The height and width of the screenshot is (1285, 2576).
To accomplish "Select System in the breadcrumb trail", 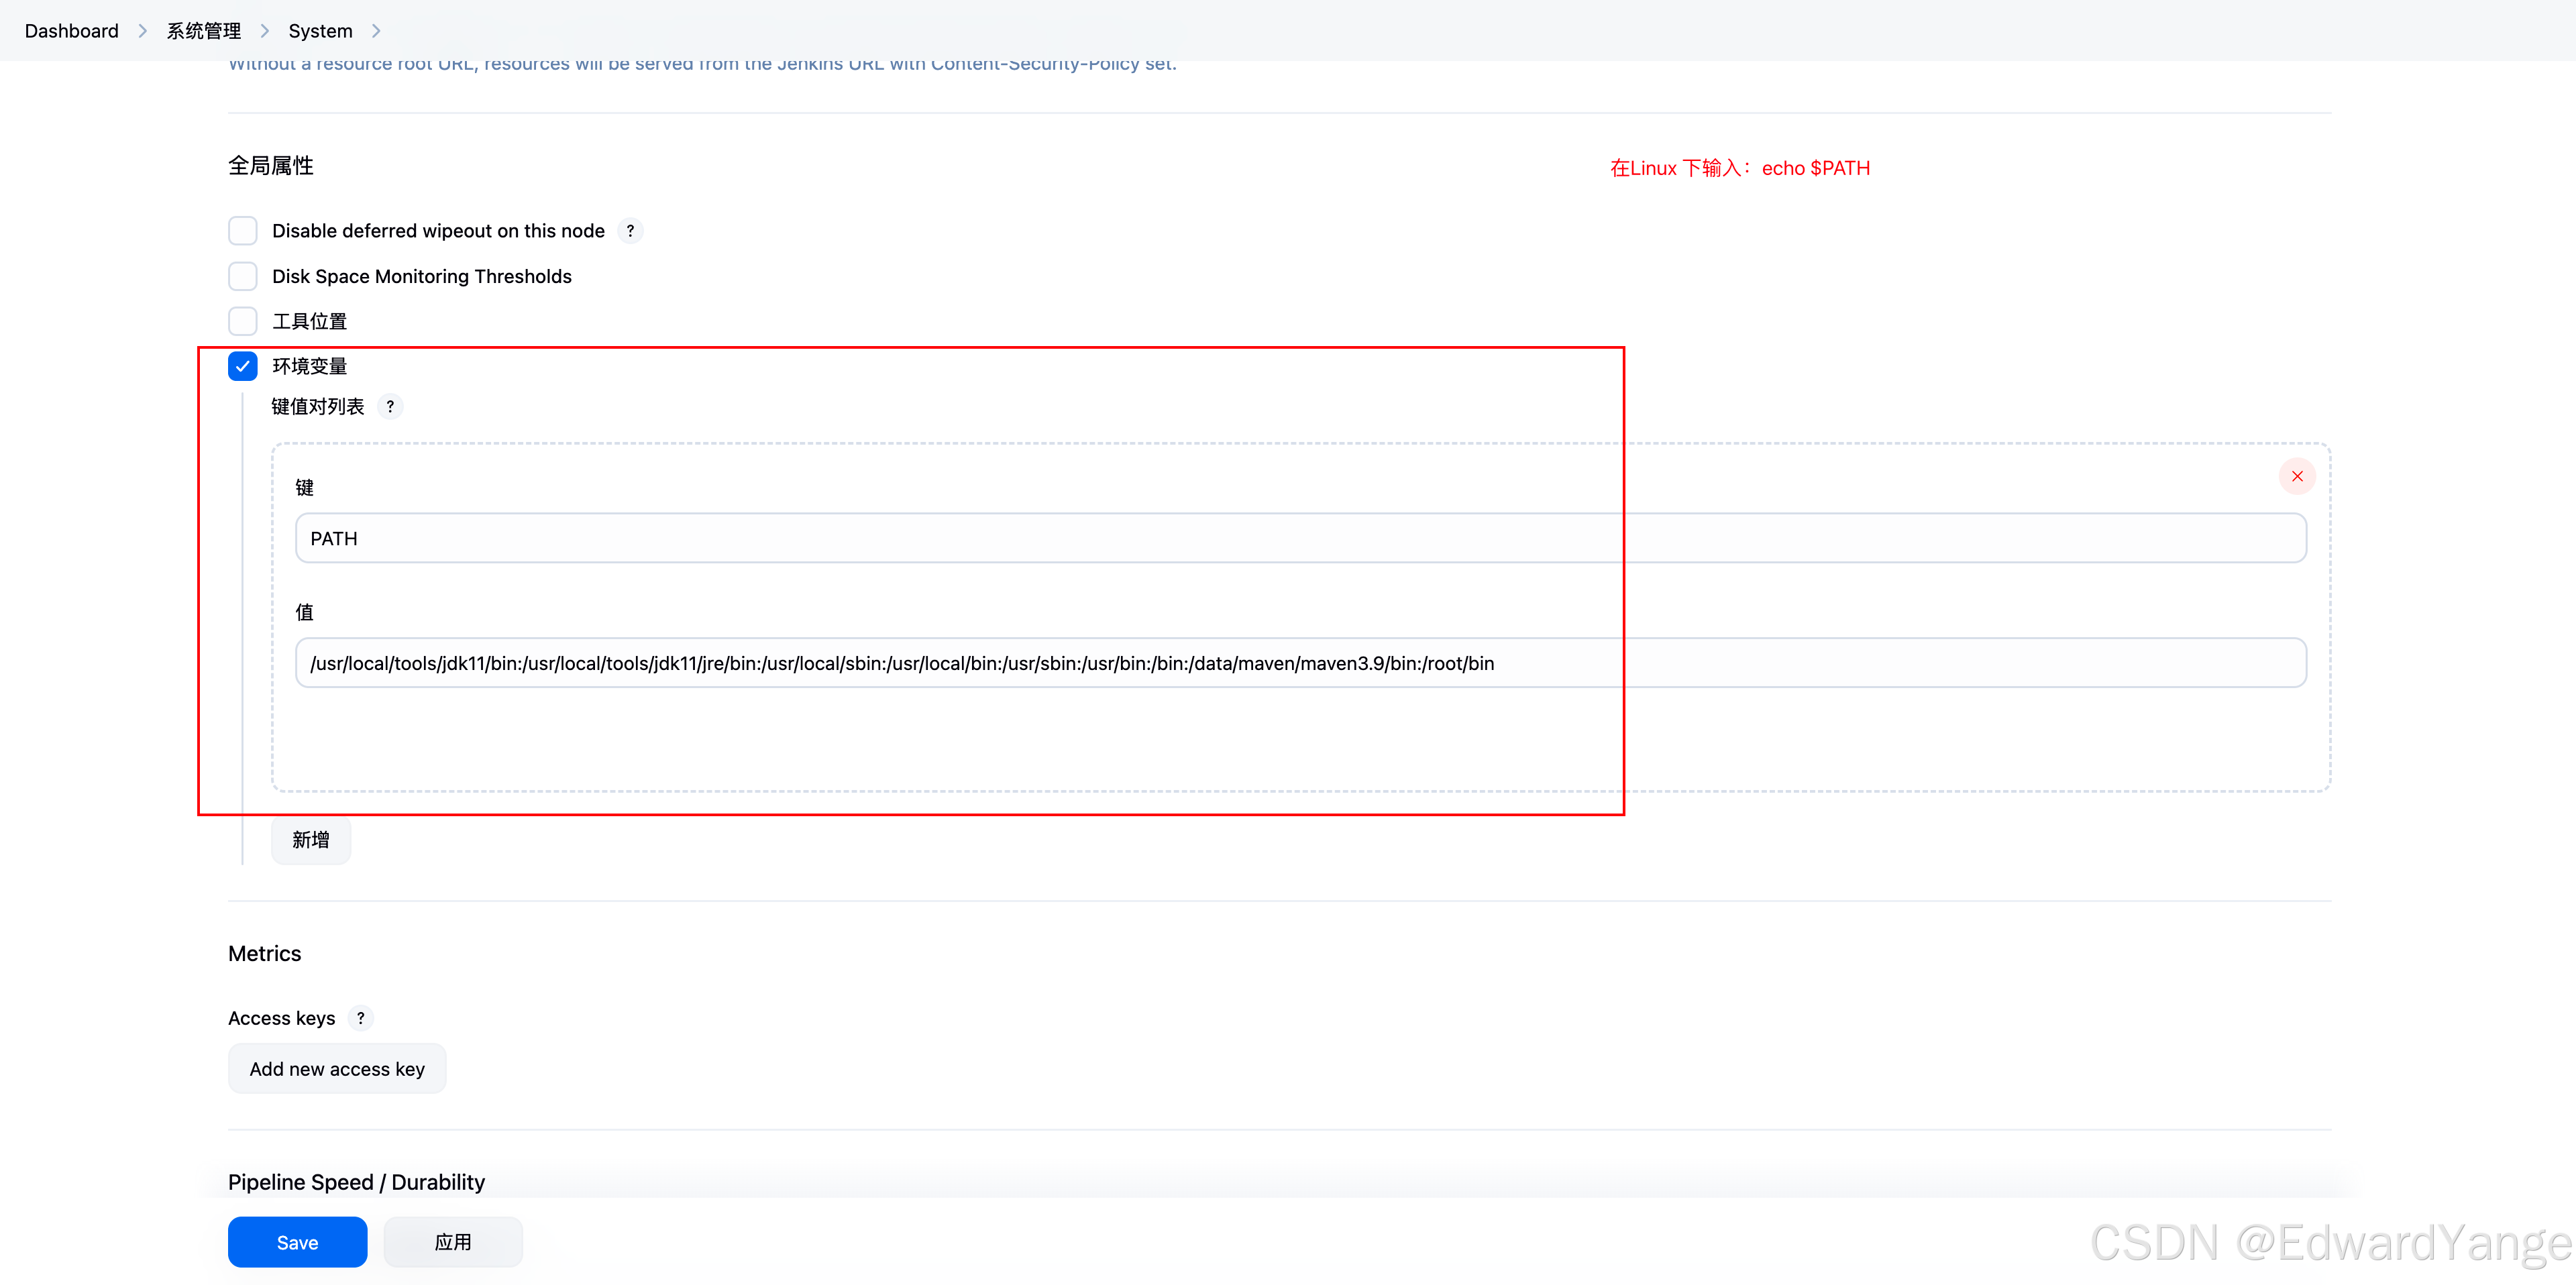I will point(320,30).
